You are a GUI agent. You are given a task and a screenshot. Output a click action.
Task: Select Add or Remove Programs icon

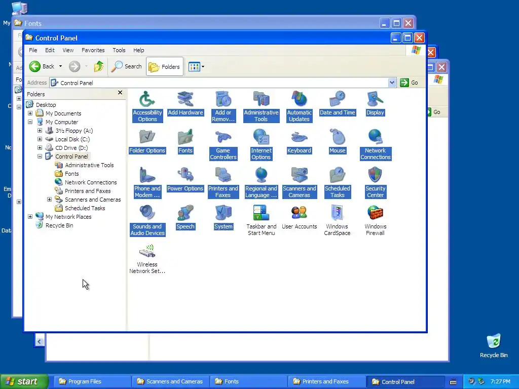point(223,106)
